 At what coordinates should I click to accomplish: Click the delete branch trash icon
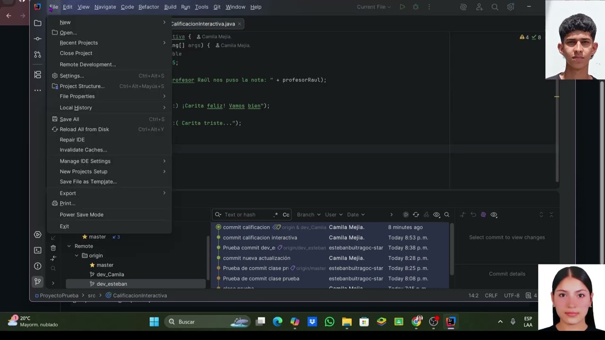[53, 248]
